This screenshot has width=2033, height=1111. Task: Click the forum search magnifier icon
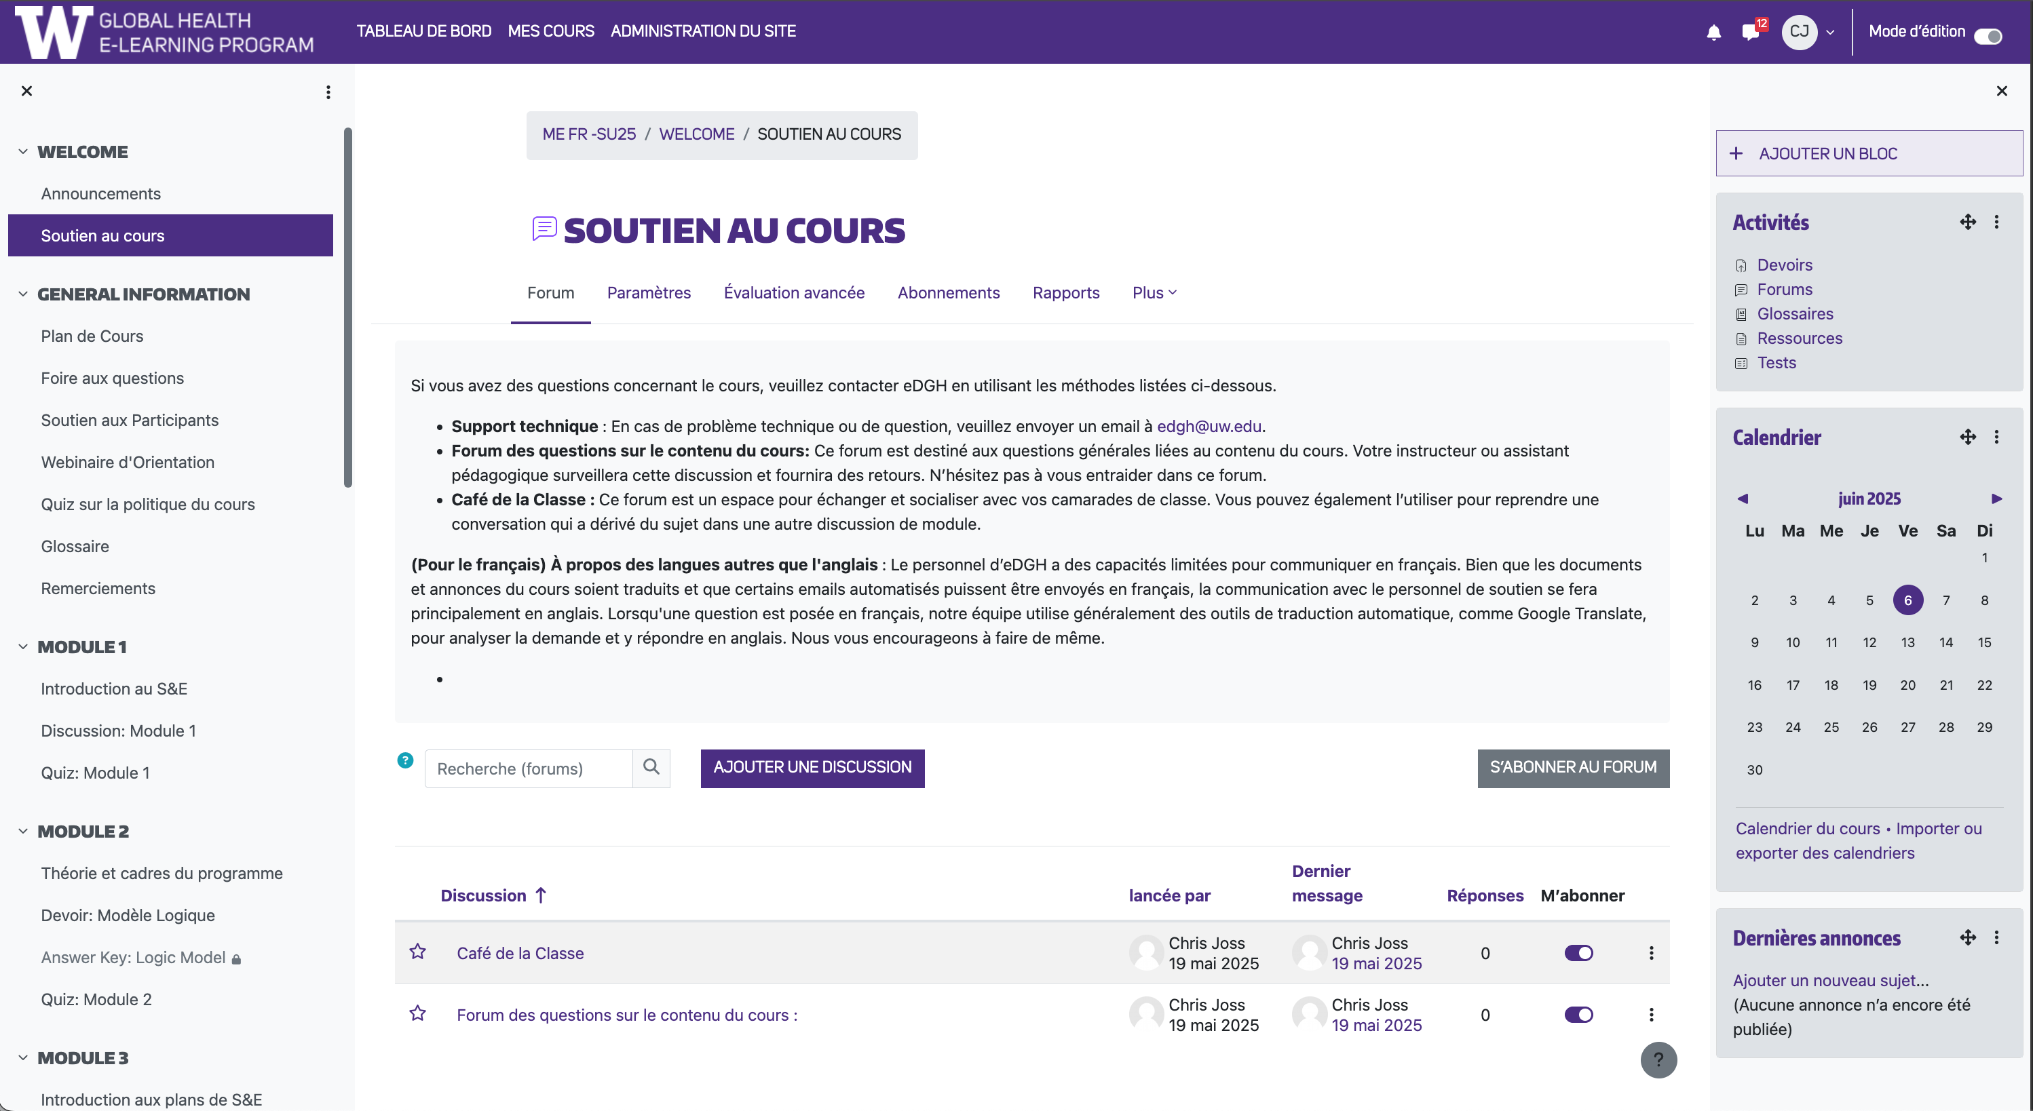[651, 767]
